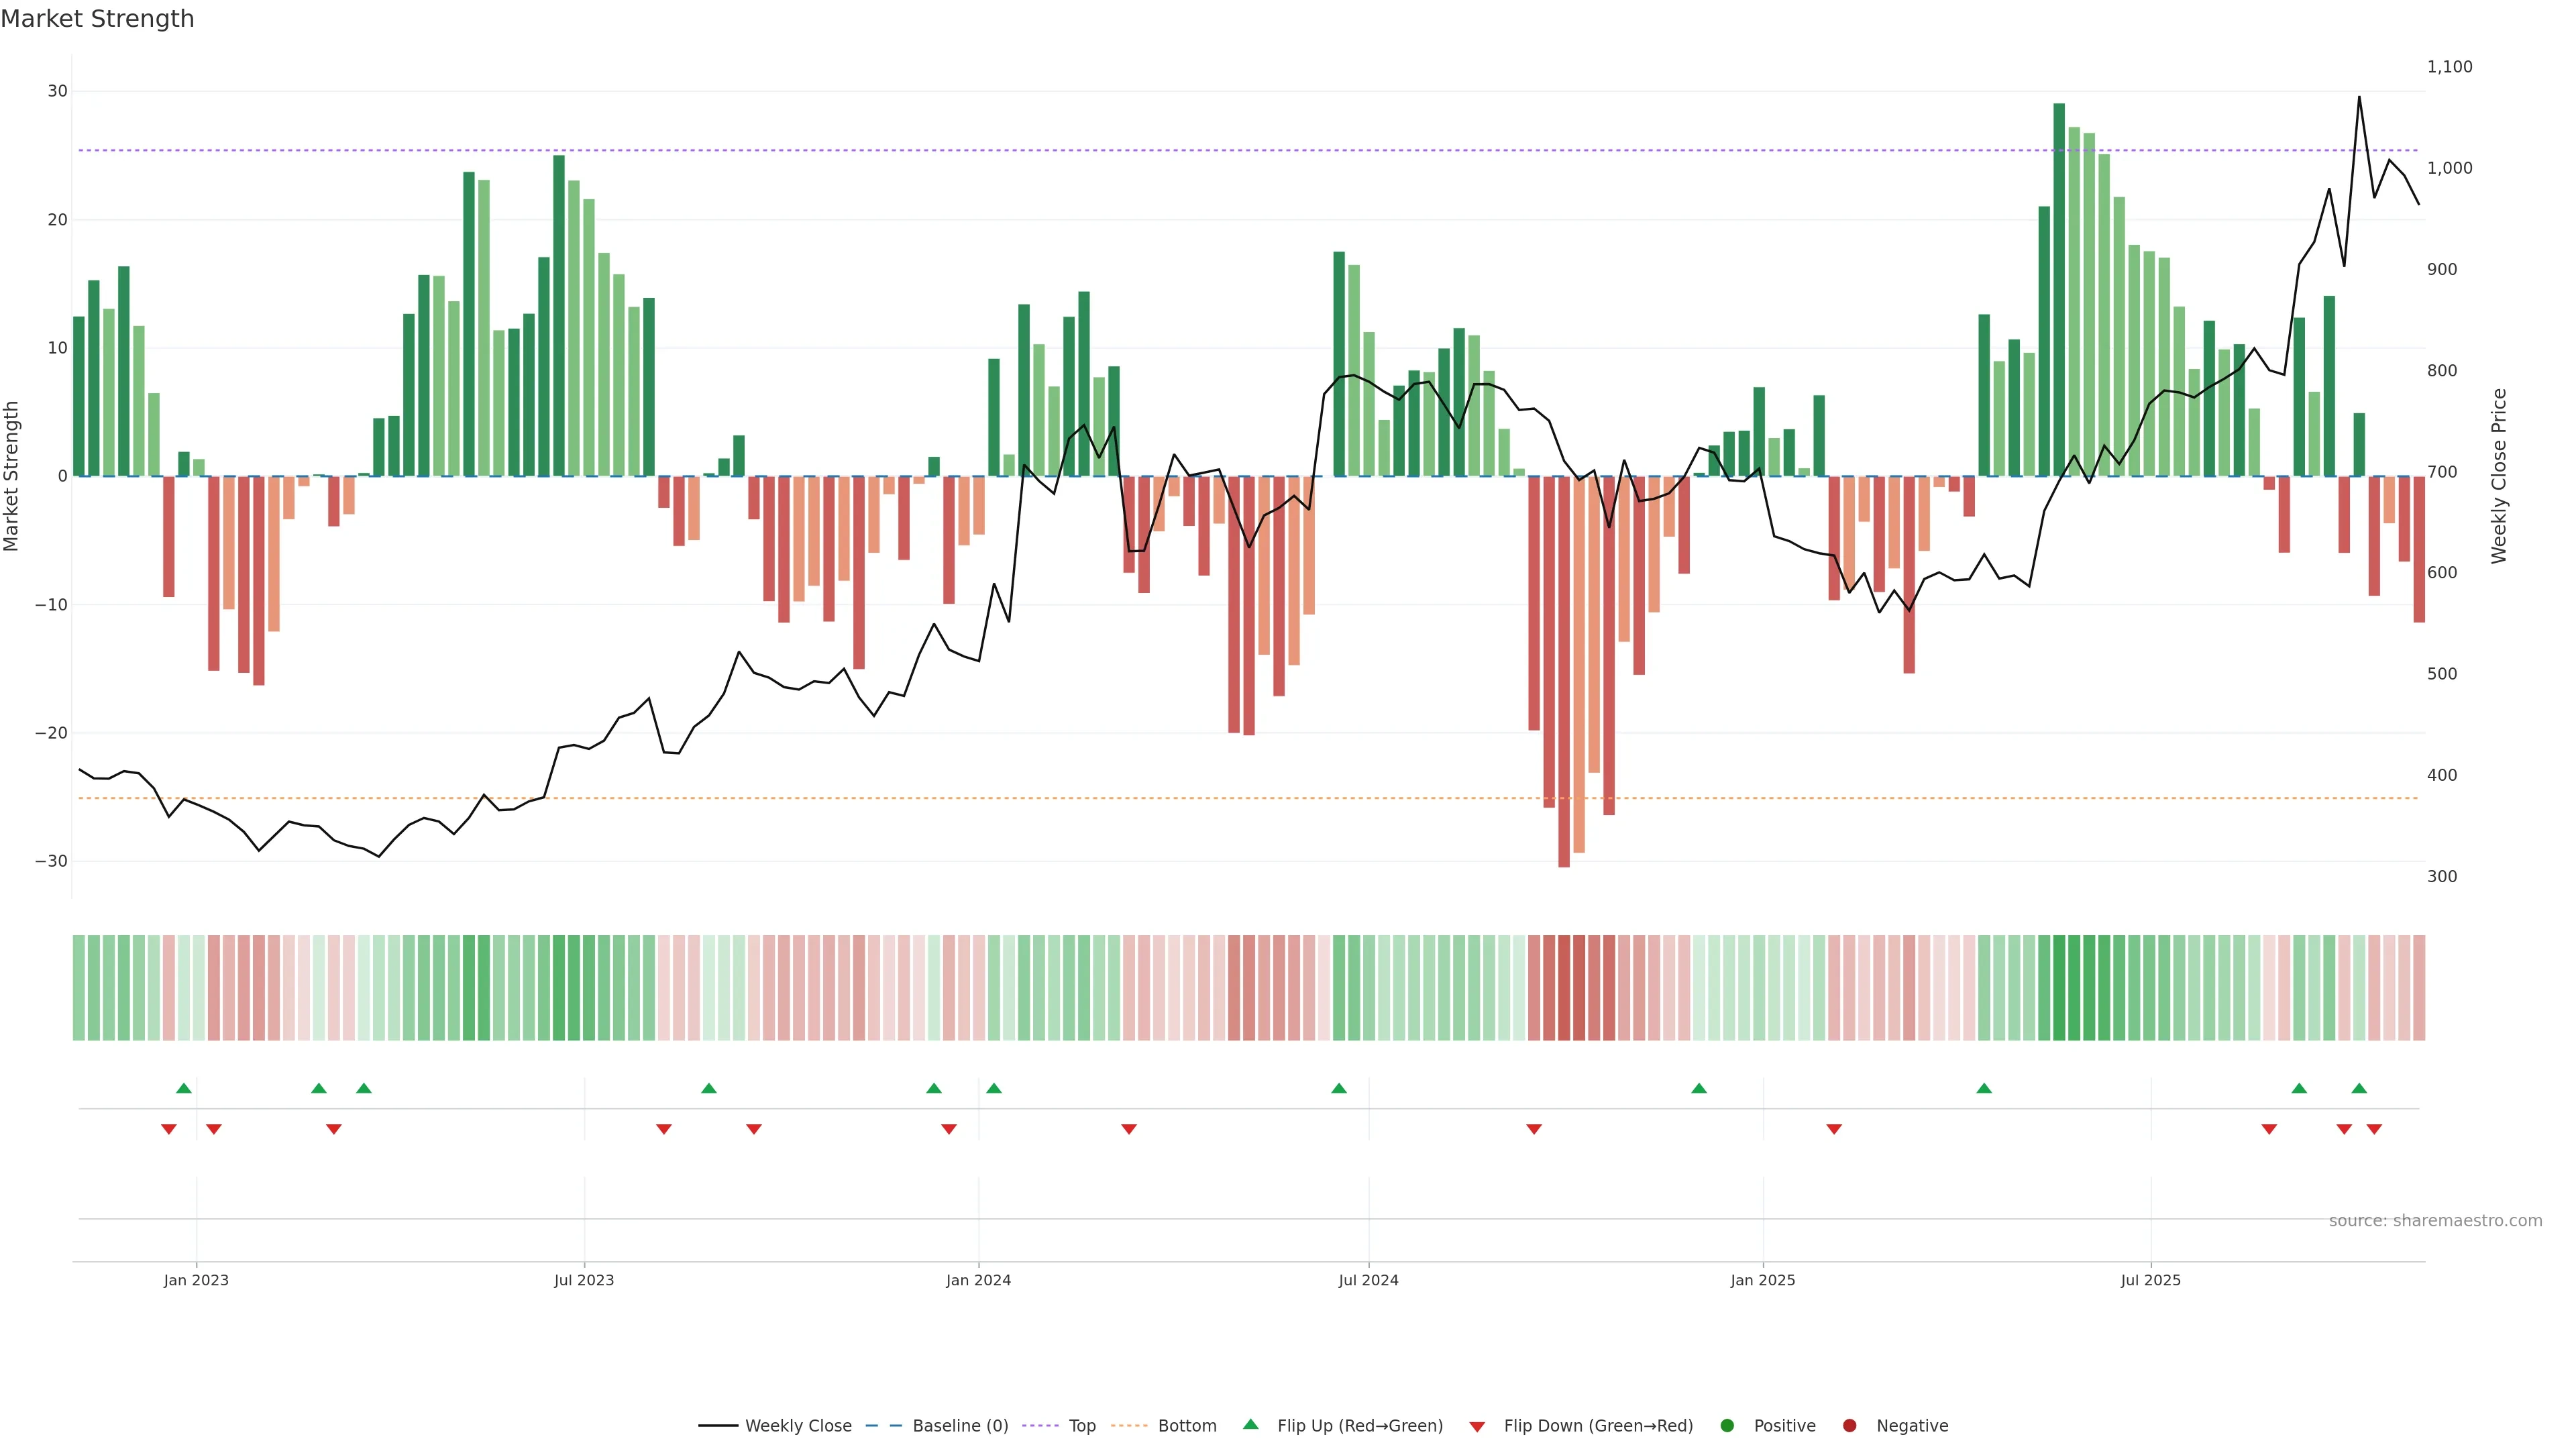Click the Positive green circle legend icon
The height and width of the screenshot is (1449, 2576).
pos(1727,1426)
